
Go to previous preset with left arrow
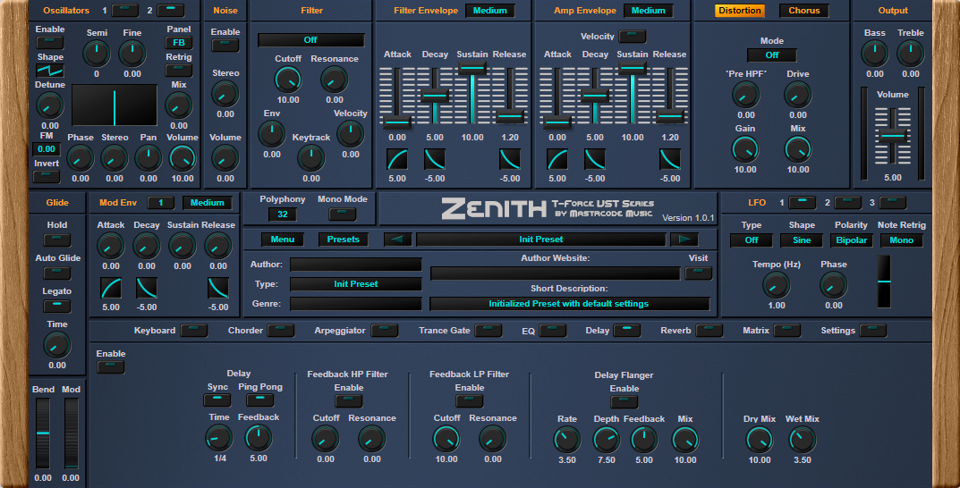click(x=397, y=240)
